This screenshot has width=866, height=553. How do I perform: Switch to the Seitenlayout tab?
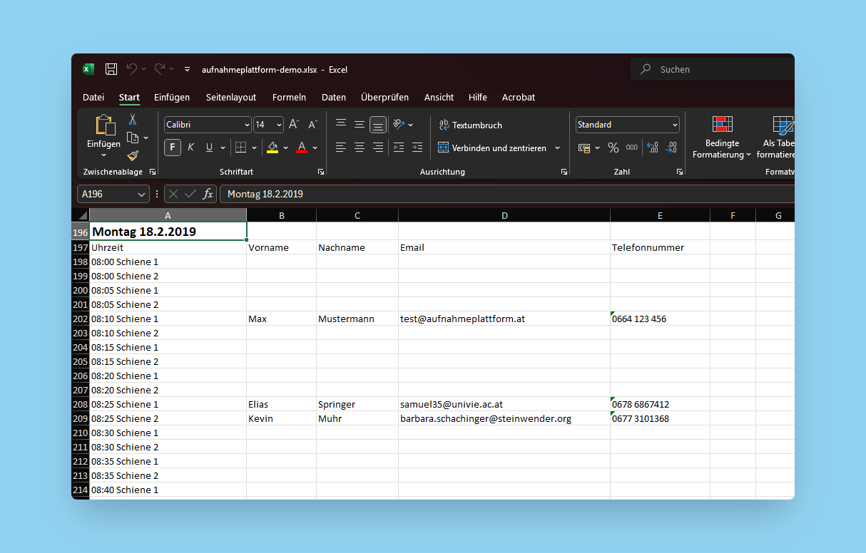[x=231, y=97]
